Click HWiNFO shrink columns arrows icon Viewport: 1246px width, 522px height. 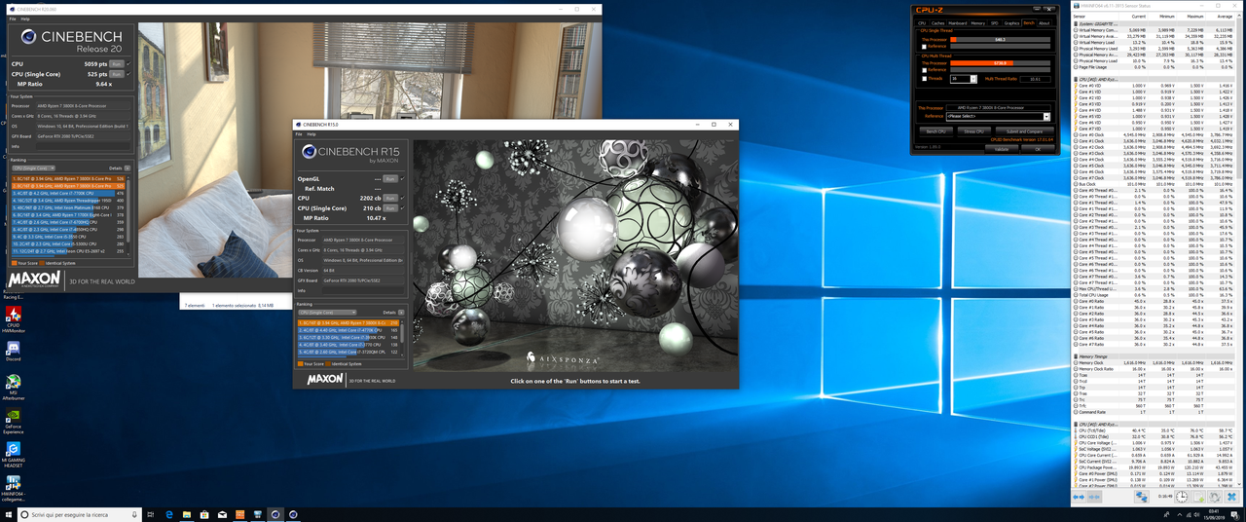coord(1094,497)
